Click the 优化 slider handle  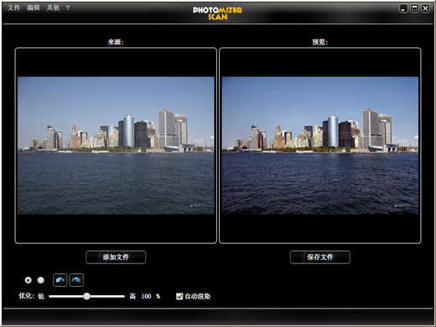pyautogui.click(x=87, y=296)
